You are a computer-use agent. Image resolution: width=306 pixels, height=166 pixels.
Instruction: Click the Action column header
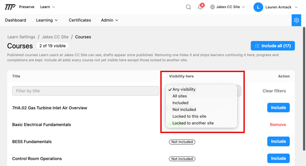(284, 76)
